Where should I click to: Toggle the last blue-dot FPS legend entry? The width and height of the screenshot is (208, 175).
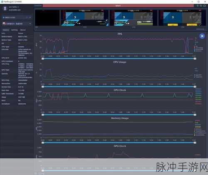[198, 51]
